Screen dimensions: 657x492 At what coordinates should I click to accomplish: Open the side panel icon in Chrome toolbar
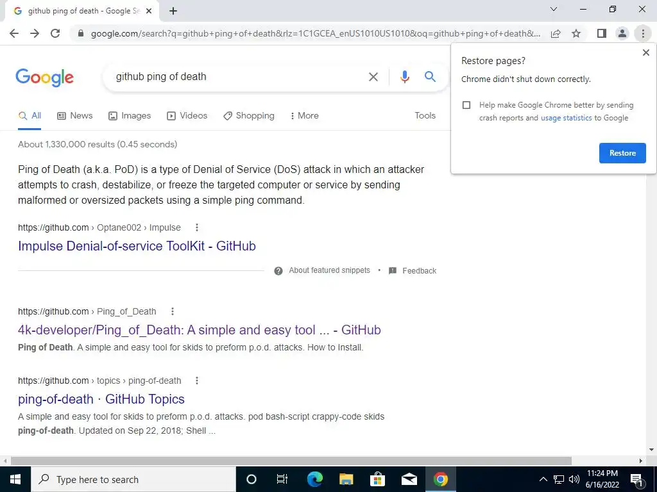click(x=602, y=33)
